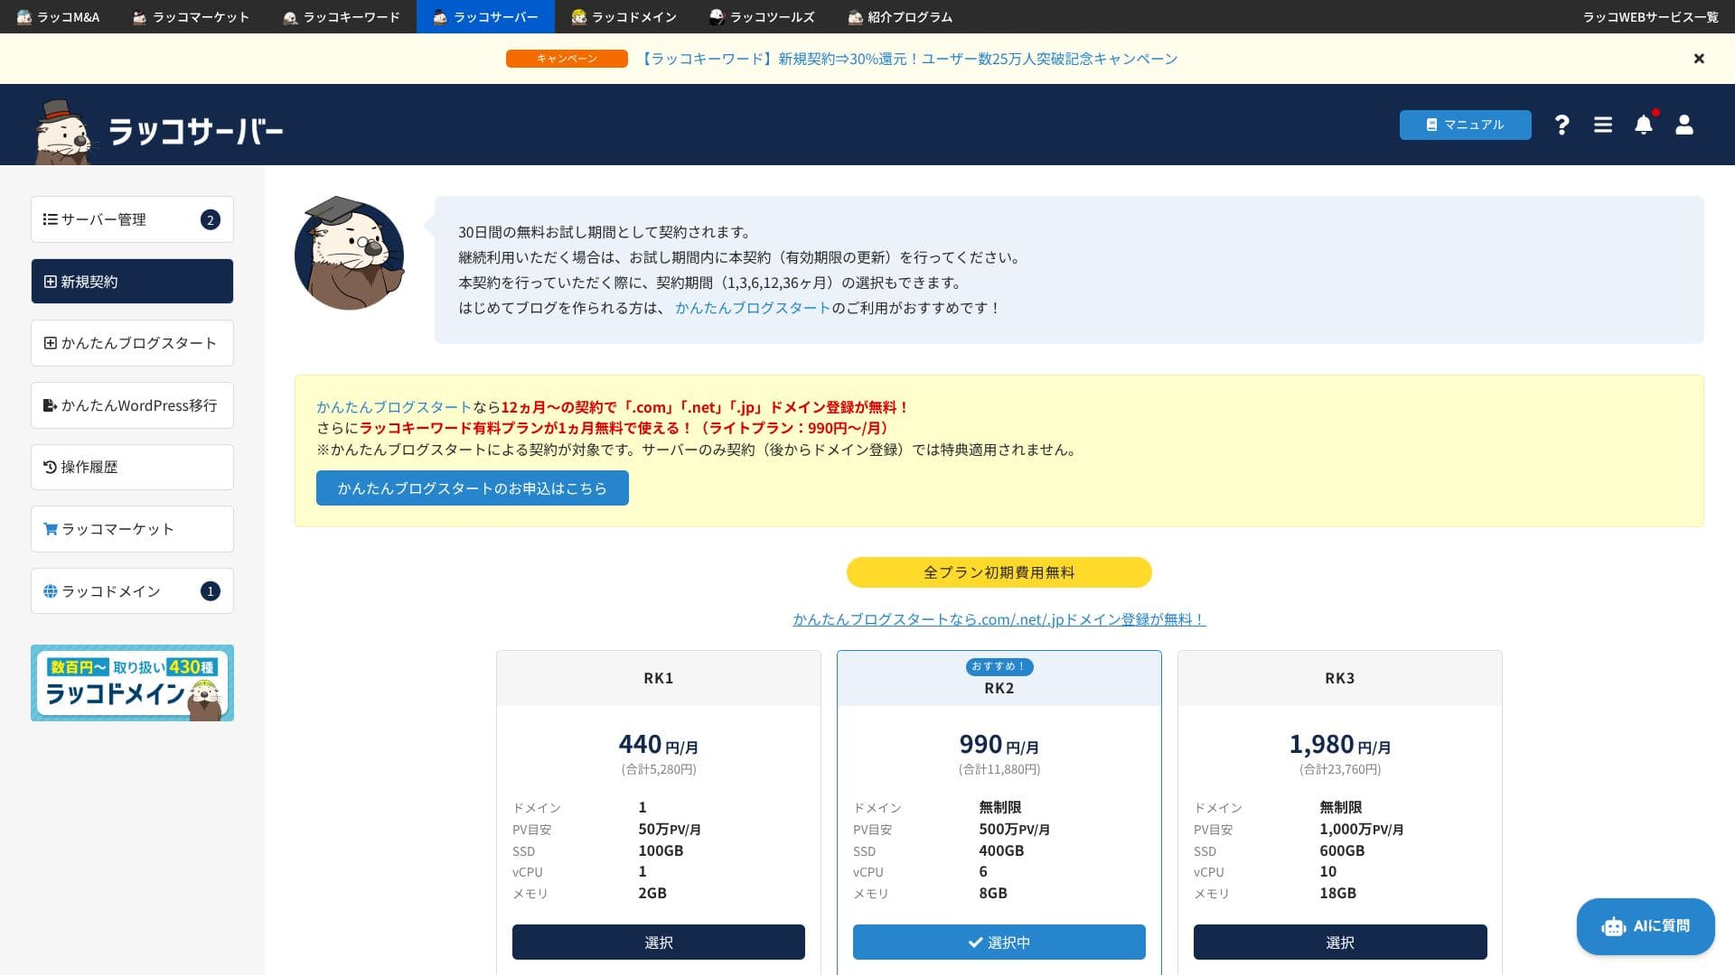Open ラッコWEBサービス一覧 menu

pyautogui.click(x=1649, y=17)
